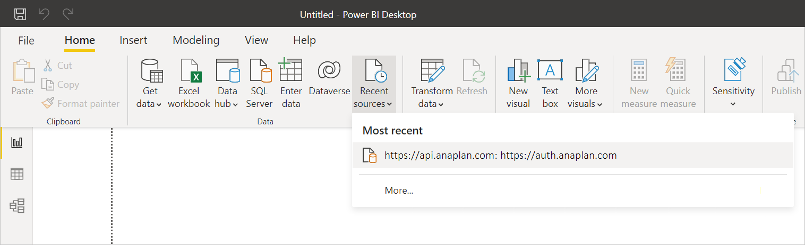This screenshot has width=805, height=245.
Task: Select the api.anaplan.com recent source
Action: 500,156
